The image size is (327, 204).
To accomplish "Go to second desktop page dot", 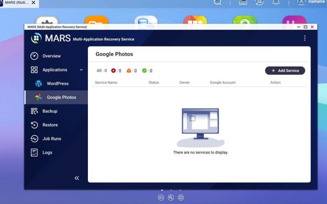I will [171, 190].
